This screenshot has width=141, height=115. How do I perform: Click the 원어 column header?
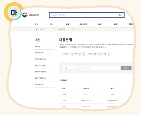click(112, 88)
